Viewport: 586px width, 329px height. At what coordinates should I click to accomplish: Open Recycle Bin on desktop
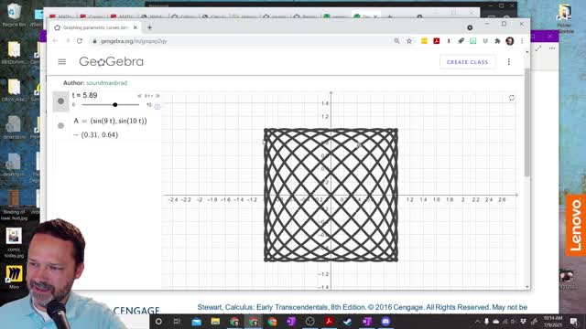pyautogui.click(x=14, y=16)
